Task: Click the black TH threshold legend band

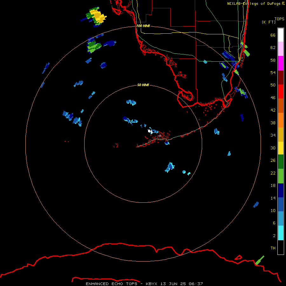Action: pyautogui.click(x=281, y=247)
